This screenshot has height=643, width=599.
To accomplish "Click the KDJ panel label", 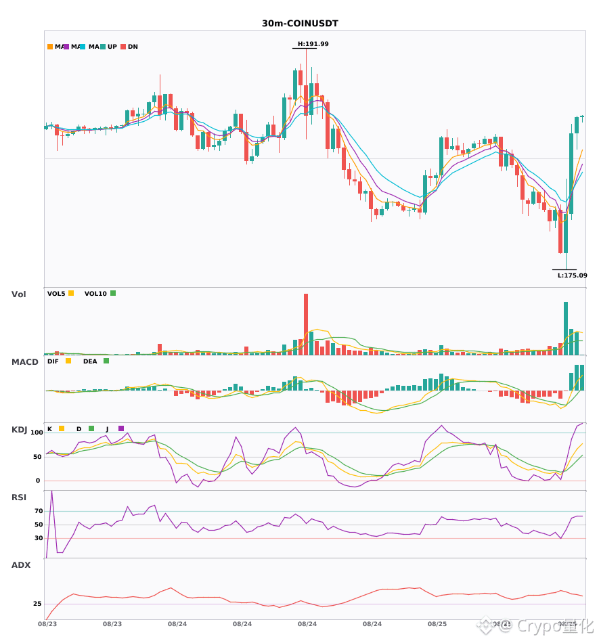I will point(19,430).
